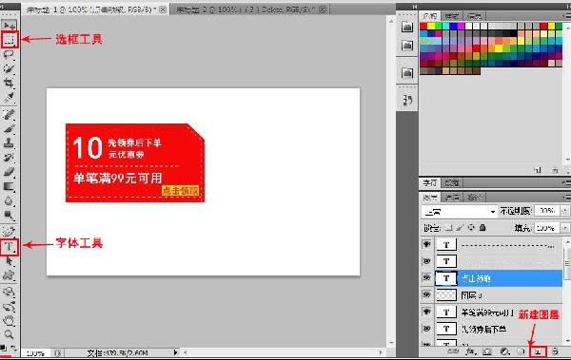Create new fill or adjustment layer
Viewport: 571px width, 360px height.
(504, 351)
